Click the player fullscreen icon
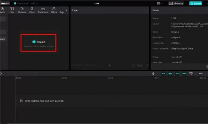 (146, 65)
